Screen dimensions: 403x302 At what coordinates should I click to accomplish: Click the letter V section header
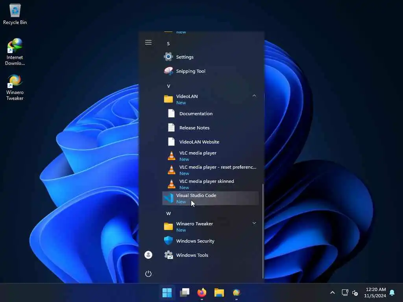coord(168,86)
